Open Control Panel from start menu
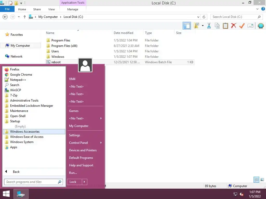The height and width of the screenshot is (199, 266). click(x=85, y=143)
